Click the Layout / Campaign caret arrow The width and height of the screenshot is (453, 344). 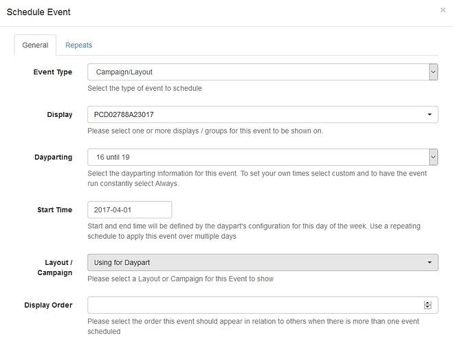pyautogui.click(x=430, y=263)
